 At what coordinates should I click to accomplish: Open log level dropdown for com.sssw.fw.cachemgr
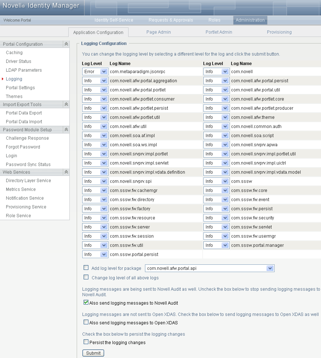pos(95,191)
